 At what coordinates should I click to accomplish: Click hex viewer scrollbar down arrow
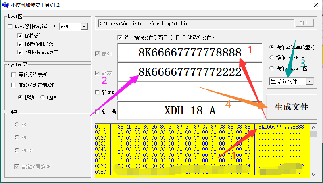[313, 175]
